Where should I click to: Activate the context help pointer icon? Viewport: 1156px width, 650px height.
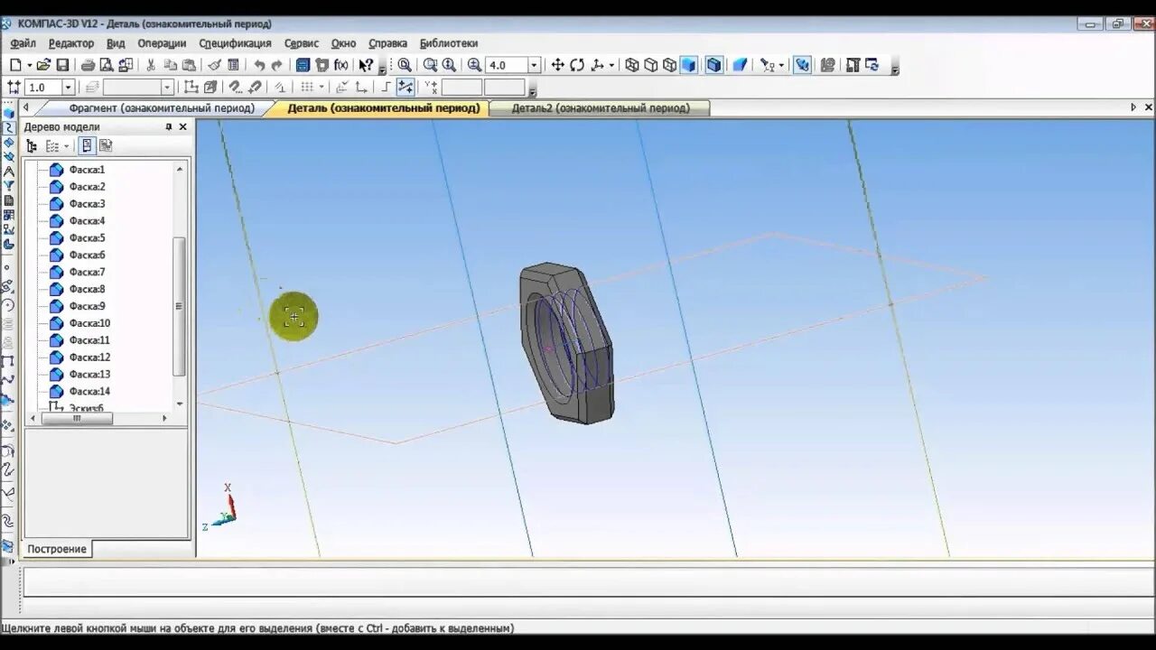point(366,65)
